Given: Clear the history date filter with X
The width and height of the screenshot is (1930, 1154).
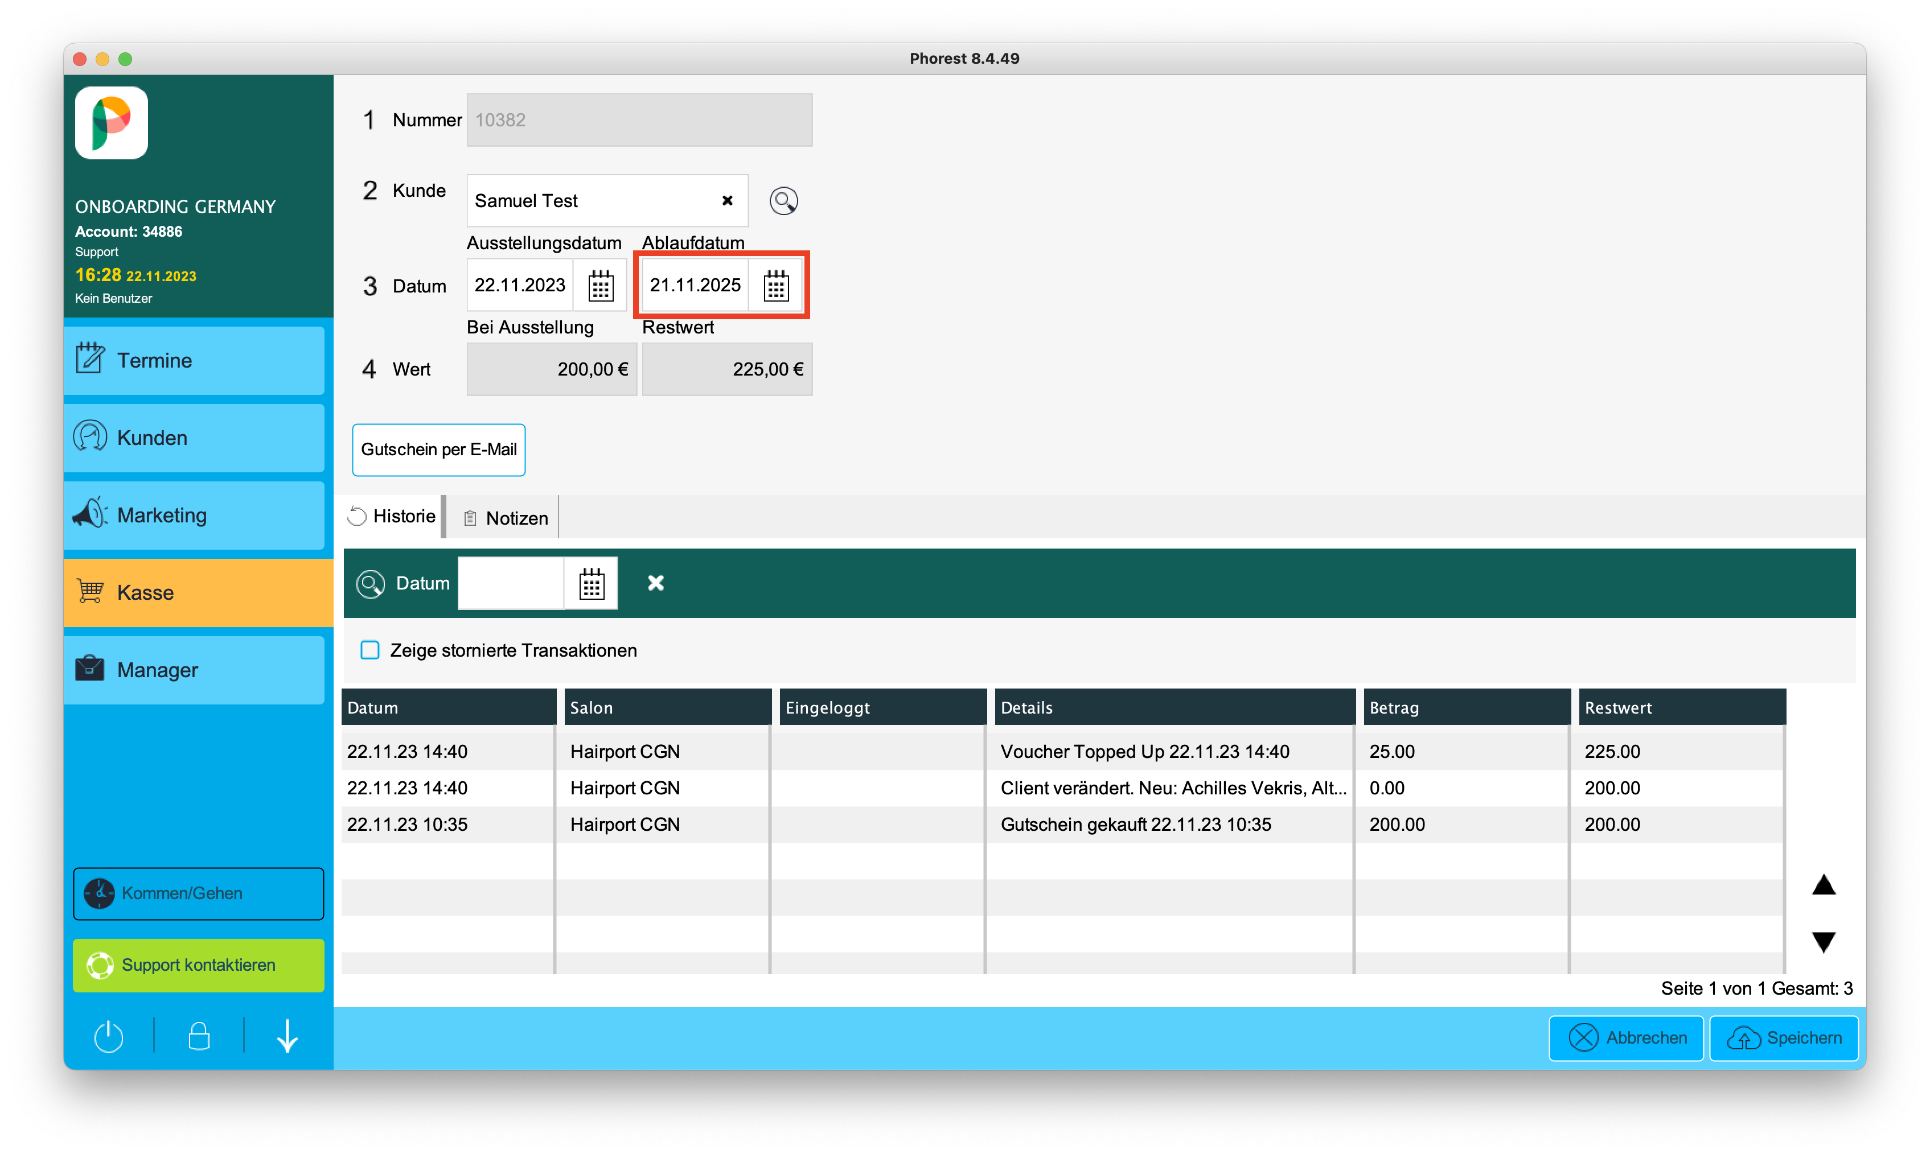Looking at the screenshot, I should pyautogui.click(x=655, y=583).
